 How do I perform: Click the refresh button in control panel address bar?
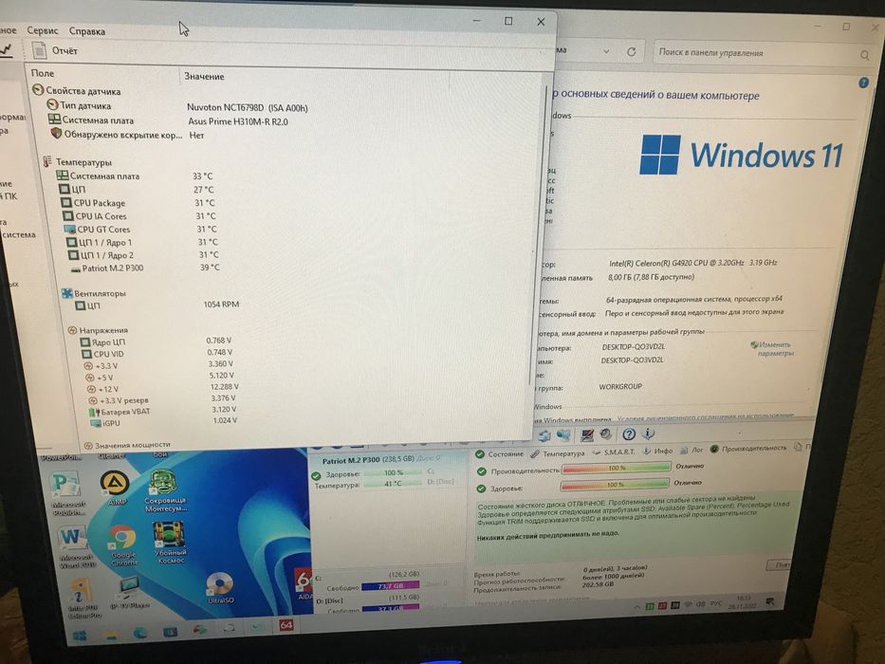(631, 51)
